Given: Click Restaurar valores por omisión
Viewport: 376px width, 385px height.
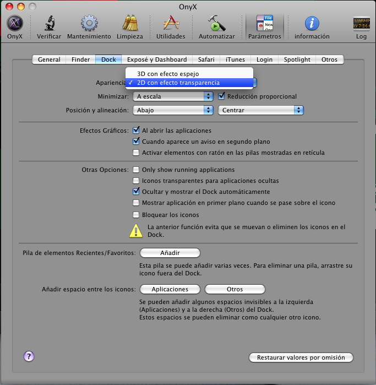Looking at the screenshot, I should (x=301, y=357).
